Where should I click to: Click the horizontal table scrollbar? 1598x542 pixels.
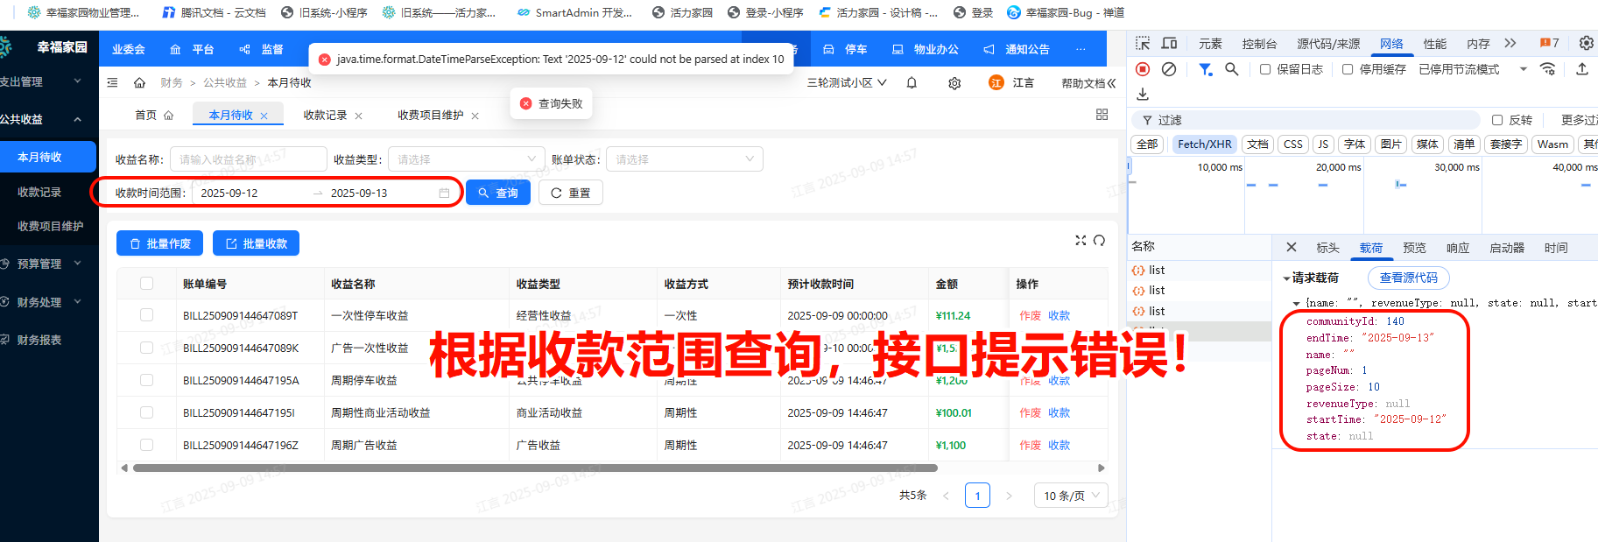[534, 468]
